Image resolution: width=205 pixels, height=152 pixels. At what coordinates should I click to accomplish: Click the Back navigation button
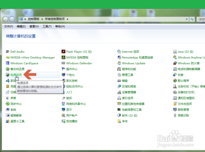click(5, 19)
